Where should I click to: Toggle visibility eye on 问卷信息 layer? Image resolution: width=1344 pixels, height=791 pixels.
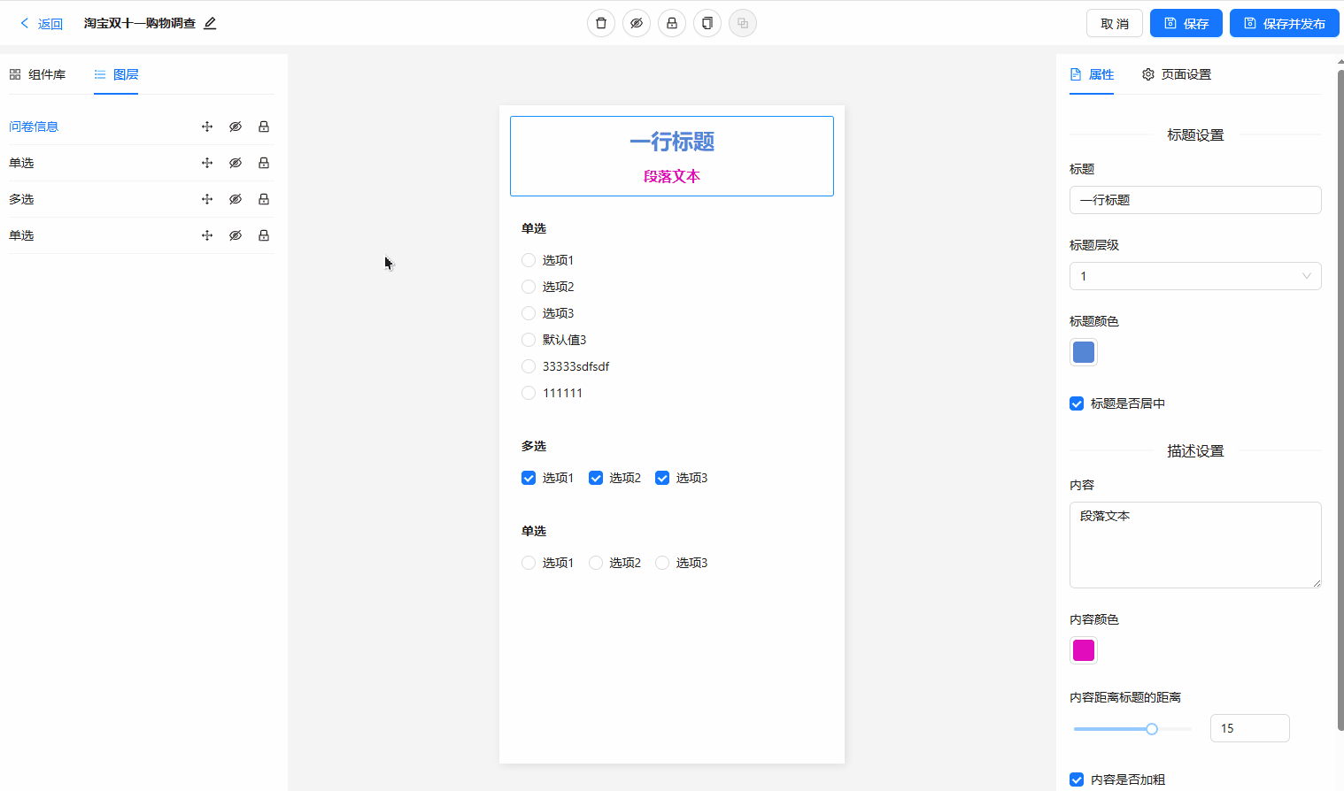(236, 127)
